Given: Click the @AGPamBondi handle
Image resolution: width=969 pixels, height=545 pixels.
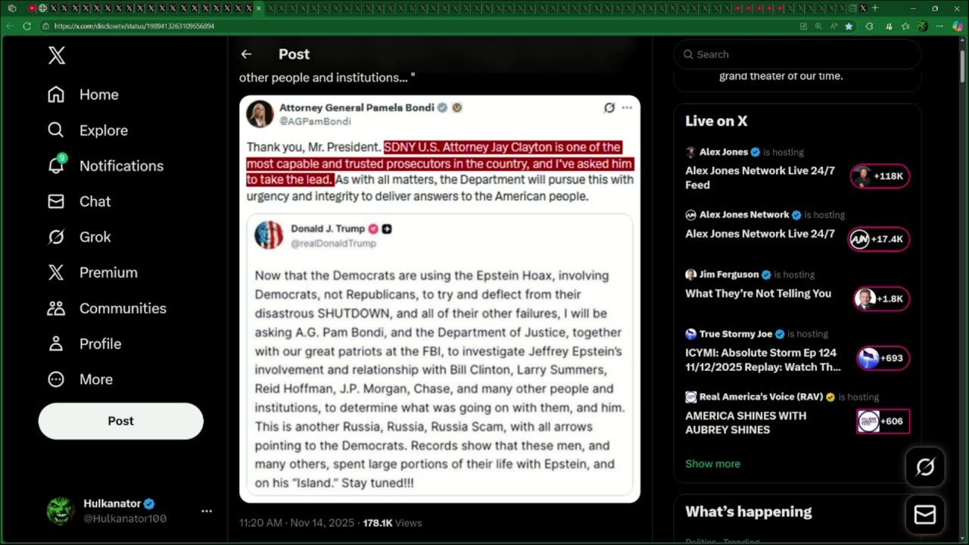Looking at the screenshot, I should coord(315,121).
